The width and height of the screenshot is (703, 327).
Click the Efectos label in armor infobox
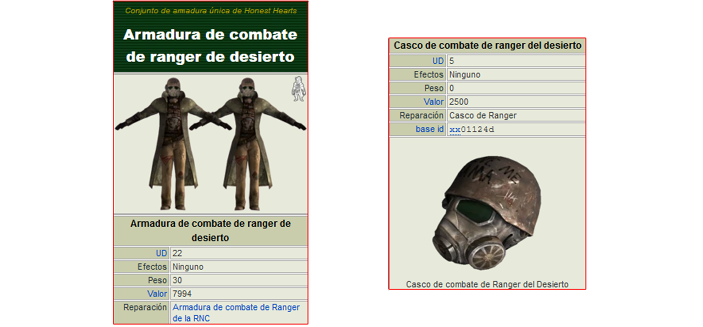[152, 267]
